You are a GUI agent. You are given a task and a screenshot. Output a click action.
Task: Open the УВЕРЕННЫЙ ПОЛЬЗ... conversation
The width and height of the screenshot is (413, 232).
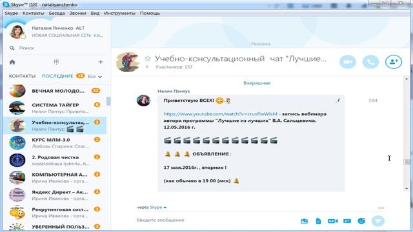coord(55,227)
